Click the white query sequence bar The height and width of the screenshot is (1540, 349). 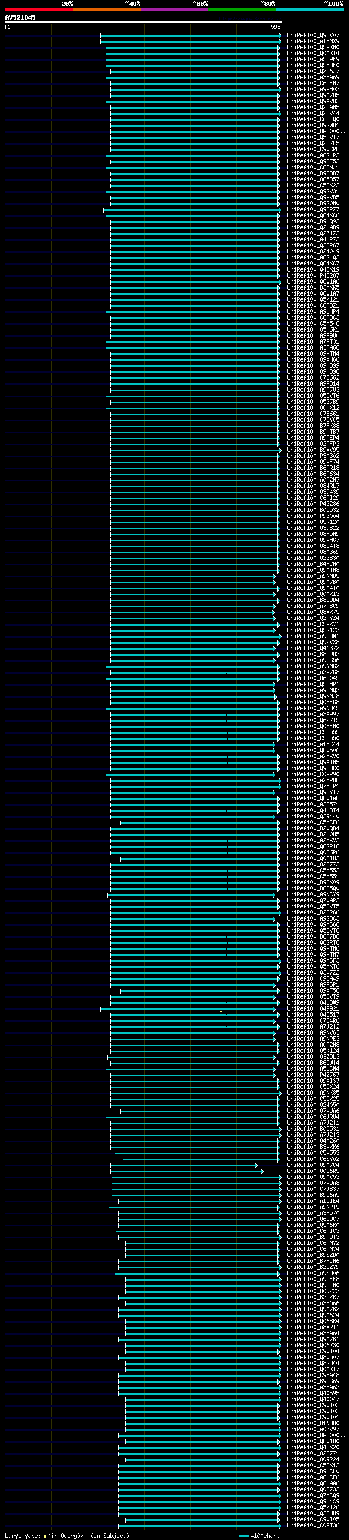(x=144, y=22)
